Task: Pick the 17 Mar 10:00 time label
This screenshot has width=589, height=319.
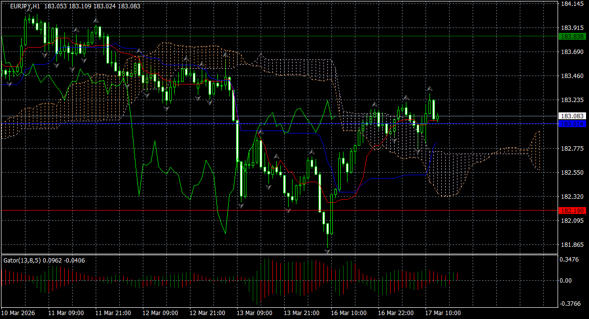Action: coord(443,313)
